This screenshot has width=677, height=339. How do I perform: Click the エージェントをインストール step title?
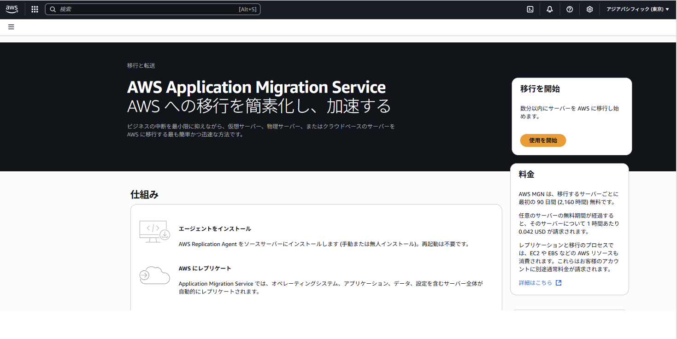point(215,228)
